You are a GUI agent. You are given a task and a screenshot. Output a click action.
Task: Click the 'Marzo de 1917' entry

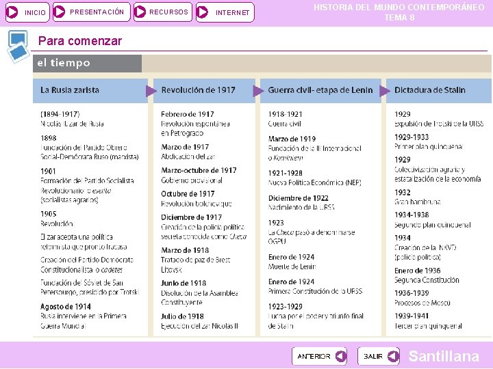[185, 147]
